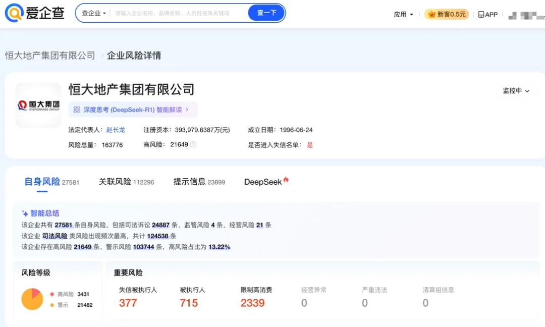Click the 新客0.5元 crown promotion badge
The image size is (545, 327).
click(447, 15)
